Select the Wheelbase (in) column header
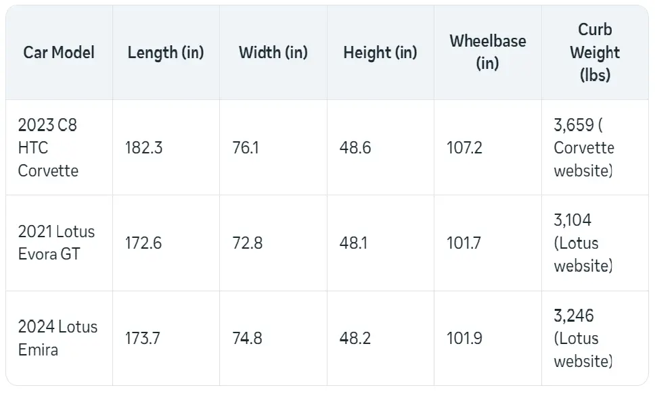655x394 pixels. [x=487, y=52]
